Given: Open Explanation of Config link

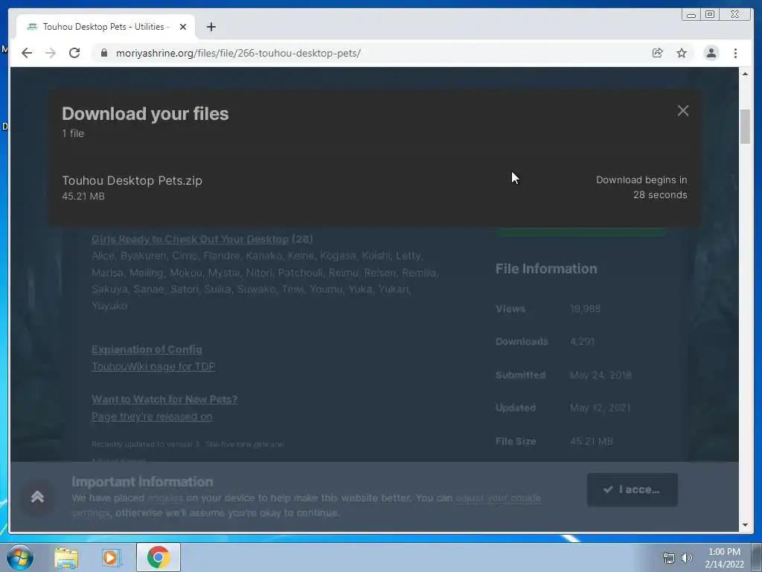Looking at the screenshot, I should point(147,350).
